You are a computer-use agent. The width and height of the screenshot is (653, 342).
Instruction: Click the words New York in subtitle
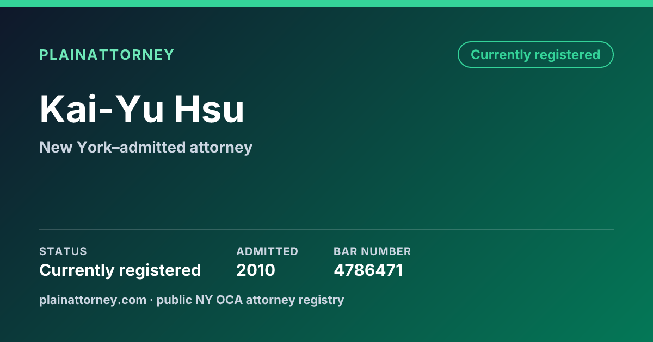pyautogui.click(x=75, y=147)
